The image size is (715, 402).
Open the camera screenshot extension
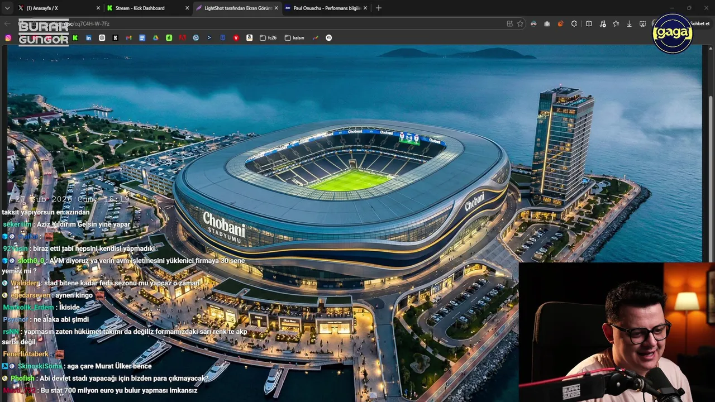tap(547, 23)
